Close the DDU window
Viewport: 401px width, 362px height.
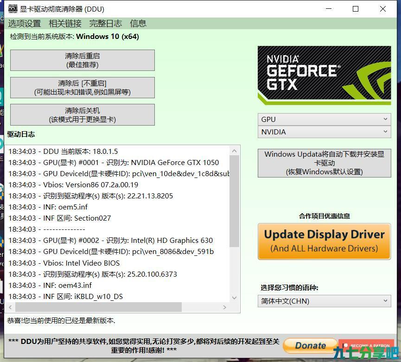tap(383, 9)
